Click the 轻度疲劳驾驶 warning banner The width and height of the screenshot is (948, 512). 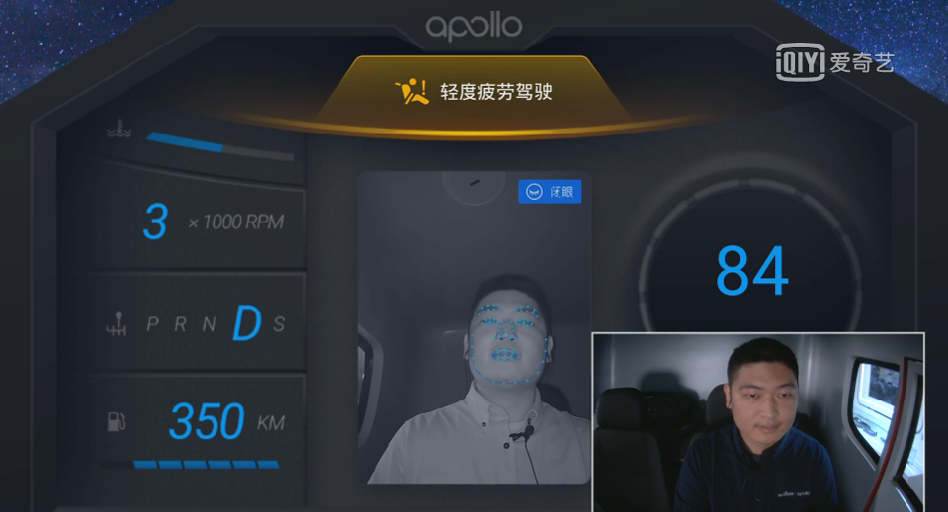pyautogui.click(x=474, y=92)
